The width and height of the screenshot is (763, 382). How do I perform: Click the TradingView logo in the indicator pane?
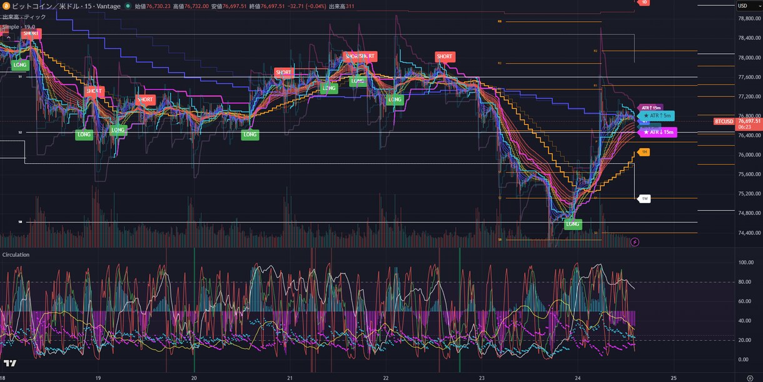pyautogui.click(x=10, y=363)
